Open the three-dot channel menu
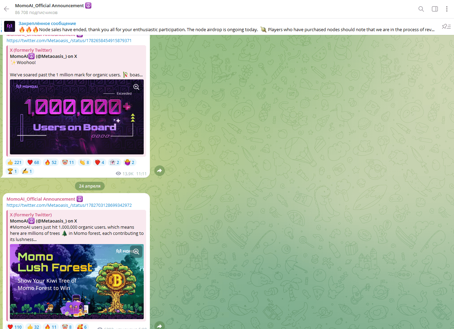454x329 pixels. coord(447,9)
